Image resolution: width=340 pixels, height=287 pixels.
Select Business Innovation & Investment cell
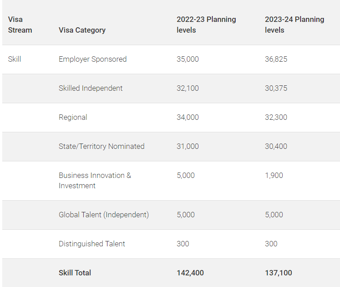(x=95, y=180)
